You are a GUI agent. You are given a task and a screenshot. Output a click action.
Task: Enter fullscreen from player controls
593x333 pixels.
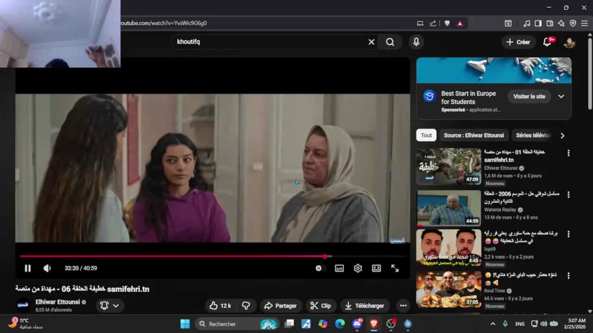(x=395, y=268)
